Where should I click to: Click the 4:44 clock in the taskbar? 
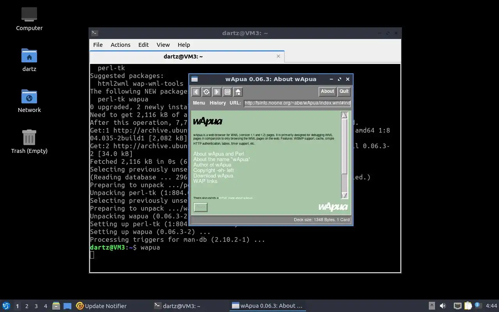[492, 306]
